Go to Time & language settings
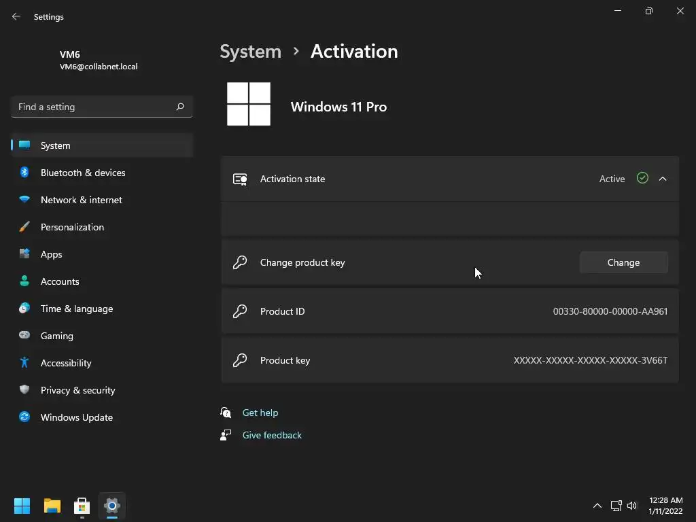The image size is (696, 522). point(77,309)
